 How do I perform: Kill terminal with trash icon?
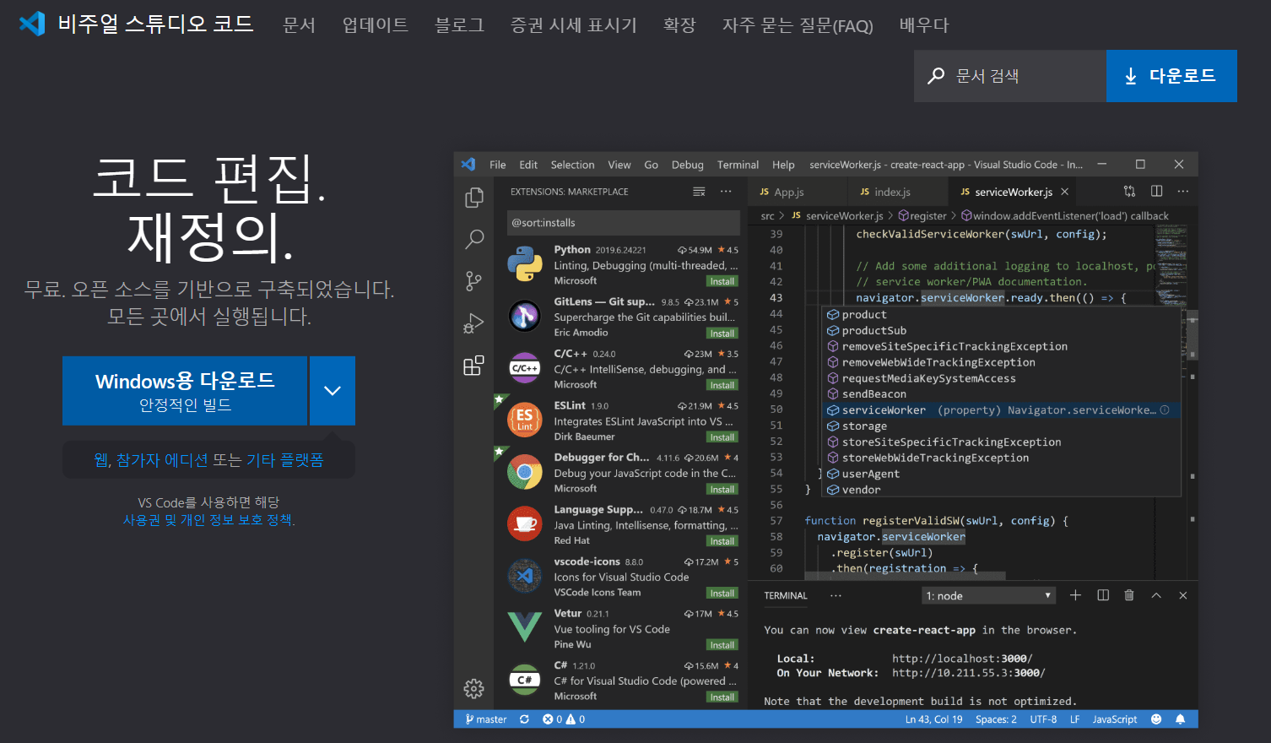(x=1129, y=595)
